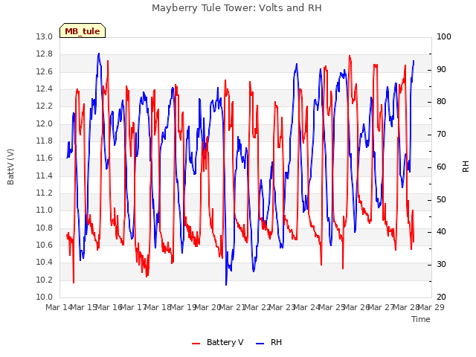Click the 10.4 left axis tick
Screen dimensions: 476x357
(x=45, y=263)
